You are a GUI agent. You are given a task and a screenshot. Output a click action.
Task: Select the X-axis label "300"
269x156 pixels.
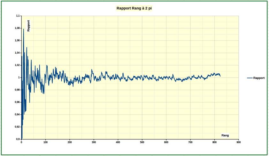pyautogui.click(x=94, y=142)
